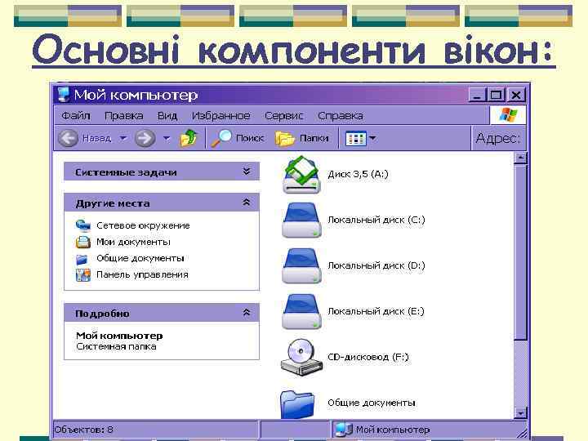Click the Локальный диск (E:) label
Viewport: 588px width, 441px height.
click(376, 311)
